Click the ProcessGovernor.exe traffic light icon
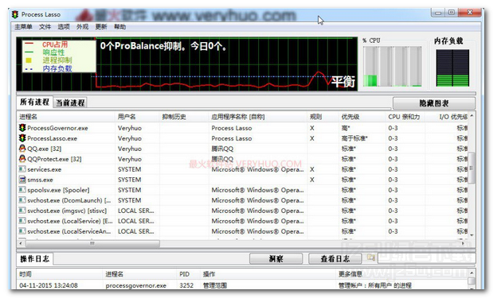Screen dimensions: 493x298 [22, 128]
